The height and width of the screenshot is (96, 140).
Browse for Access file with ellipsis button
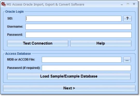[x=127, y=60]
